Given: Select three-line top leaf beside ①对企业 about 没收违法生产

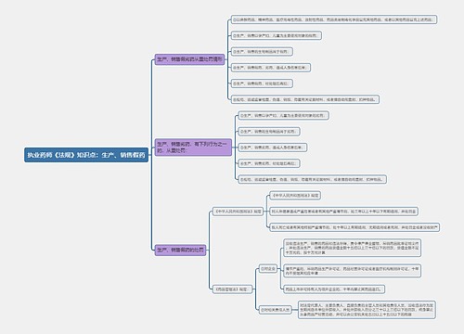Looking at the screenshot, I should click(x=352, y=248).
